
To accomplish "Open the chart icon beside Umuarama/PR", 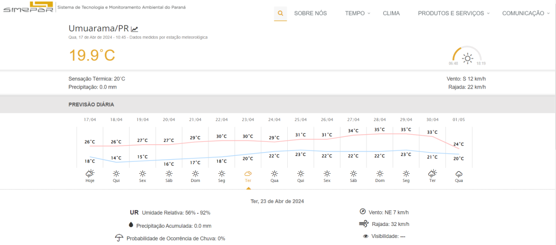I will pyautogui.click(x=135, y=29).
